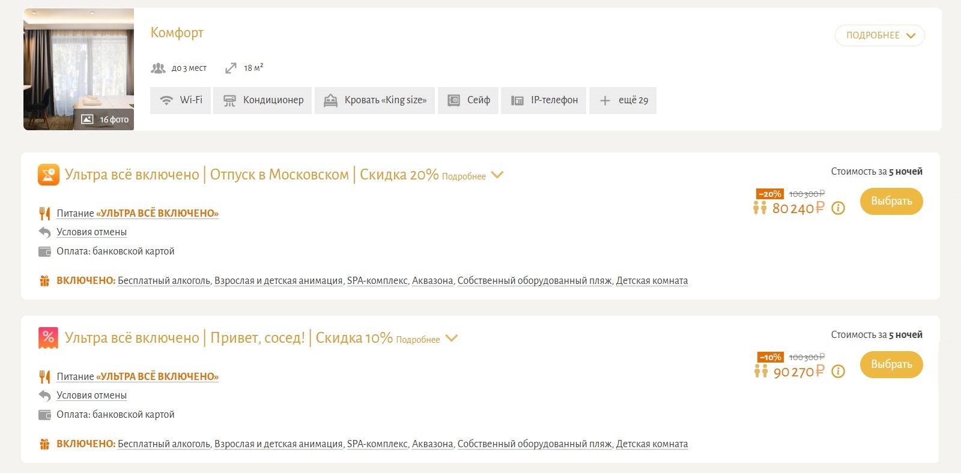Select the Кровать «King size» amenity chip

tap(375, 100)
